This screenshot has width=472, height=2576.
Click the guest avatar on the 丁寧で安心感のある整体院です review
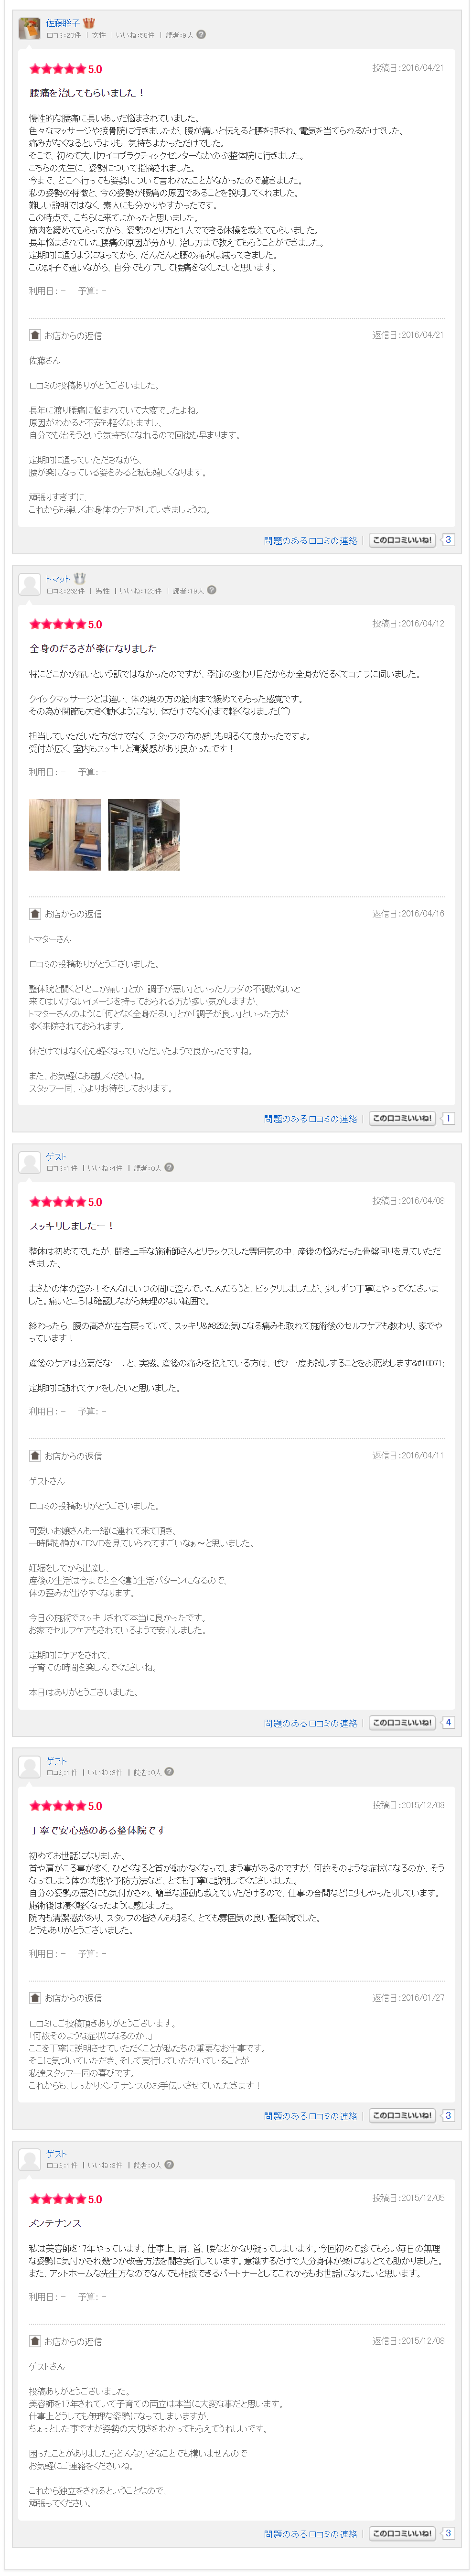pyautogui.click(x=30, y=1765)
